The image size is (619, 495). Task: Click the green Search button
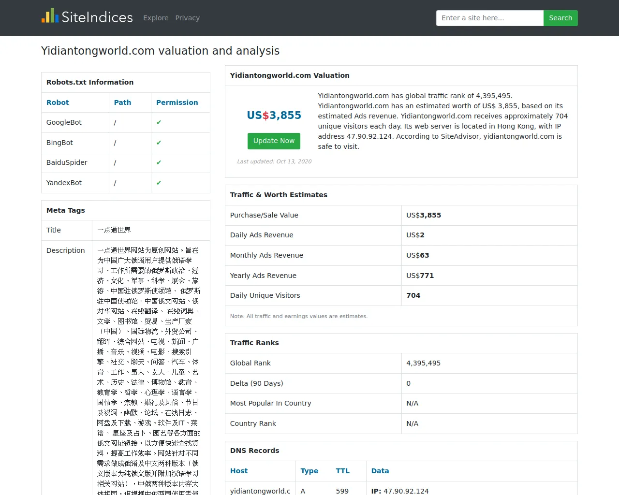pos(560,18)
